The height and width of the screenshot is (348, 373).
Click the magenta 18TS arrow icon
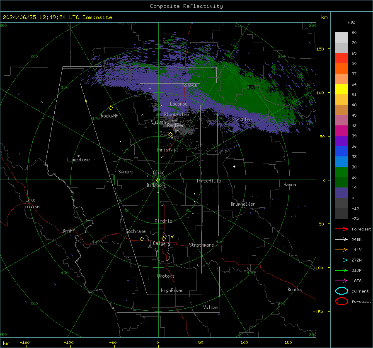coord(342,281)
